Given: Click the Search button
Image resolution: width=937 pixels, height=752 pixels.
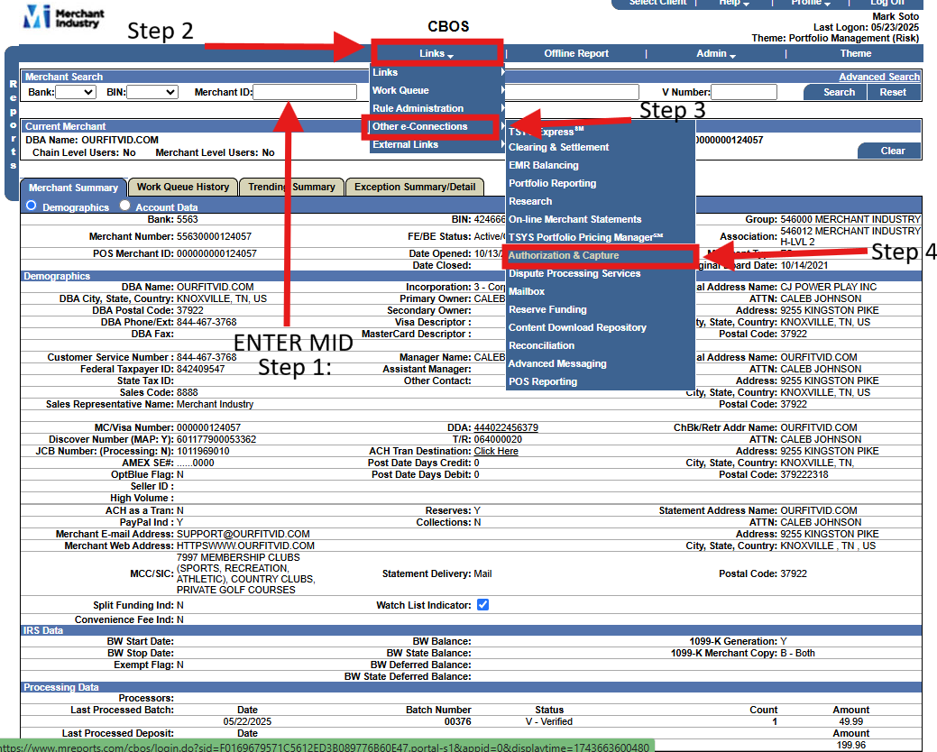Looking at the screenshot, I should click(839, 92).
